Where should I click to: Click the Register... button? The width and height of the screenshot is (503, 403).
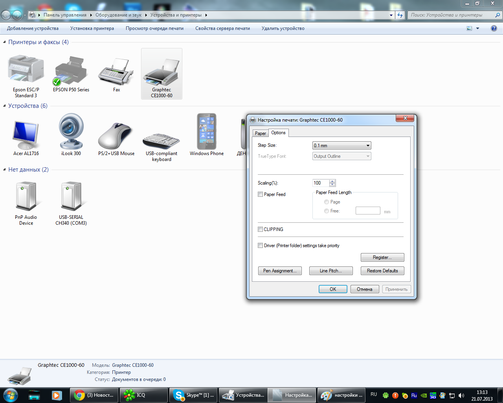tap(382, 257)
